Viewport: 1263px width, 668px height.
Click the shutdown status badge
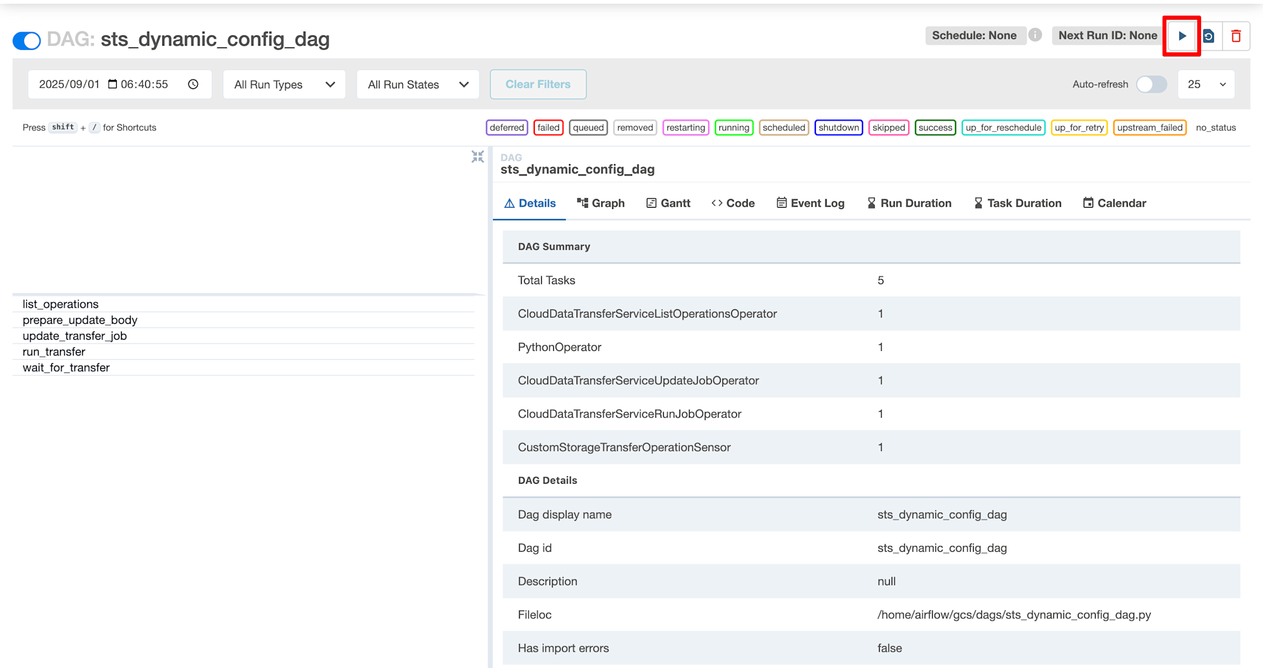coord(839,128)
